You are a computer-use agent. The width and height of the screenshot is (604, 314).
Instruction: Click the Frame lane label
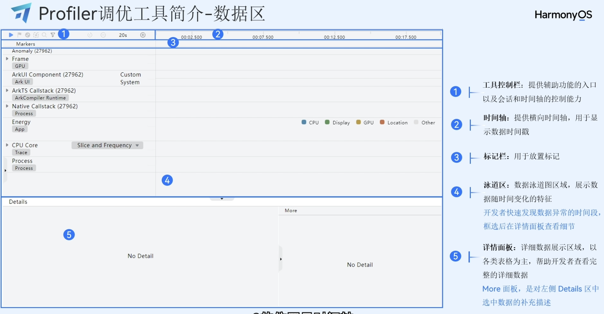pos(20,59)
